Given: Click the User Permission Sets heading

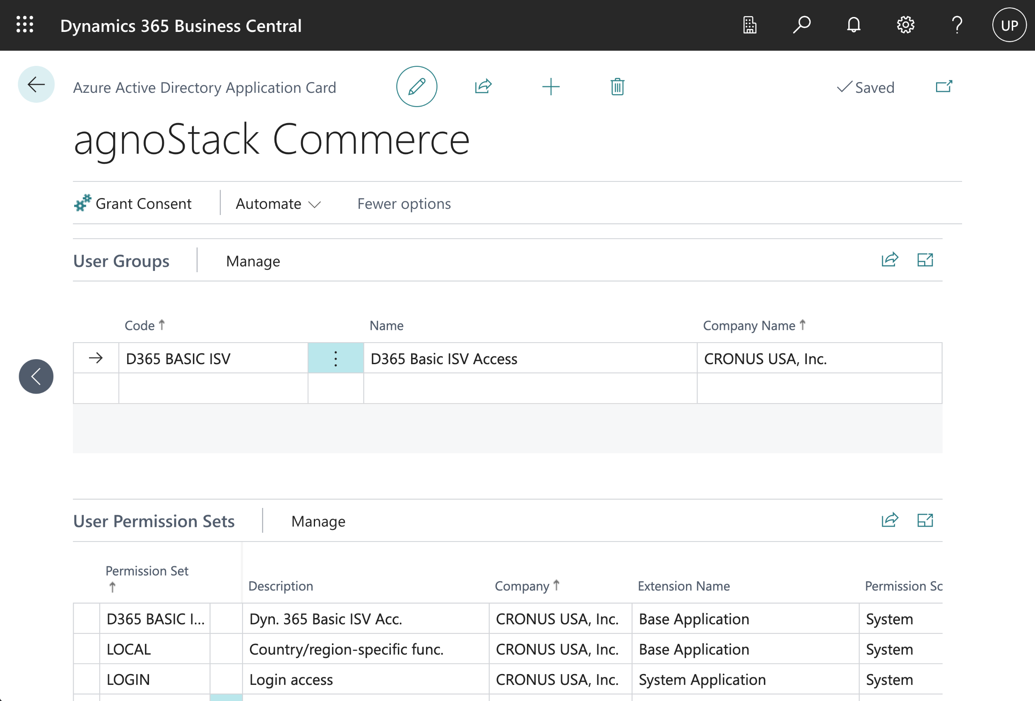Looking at the screenshot, I should click(x=154, y=522).
